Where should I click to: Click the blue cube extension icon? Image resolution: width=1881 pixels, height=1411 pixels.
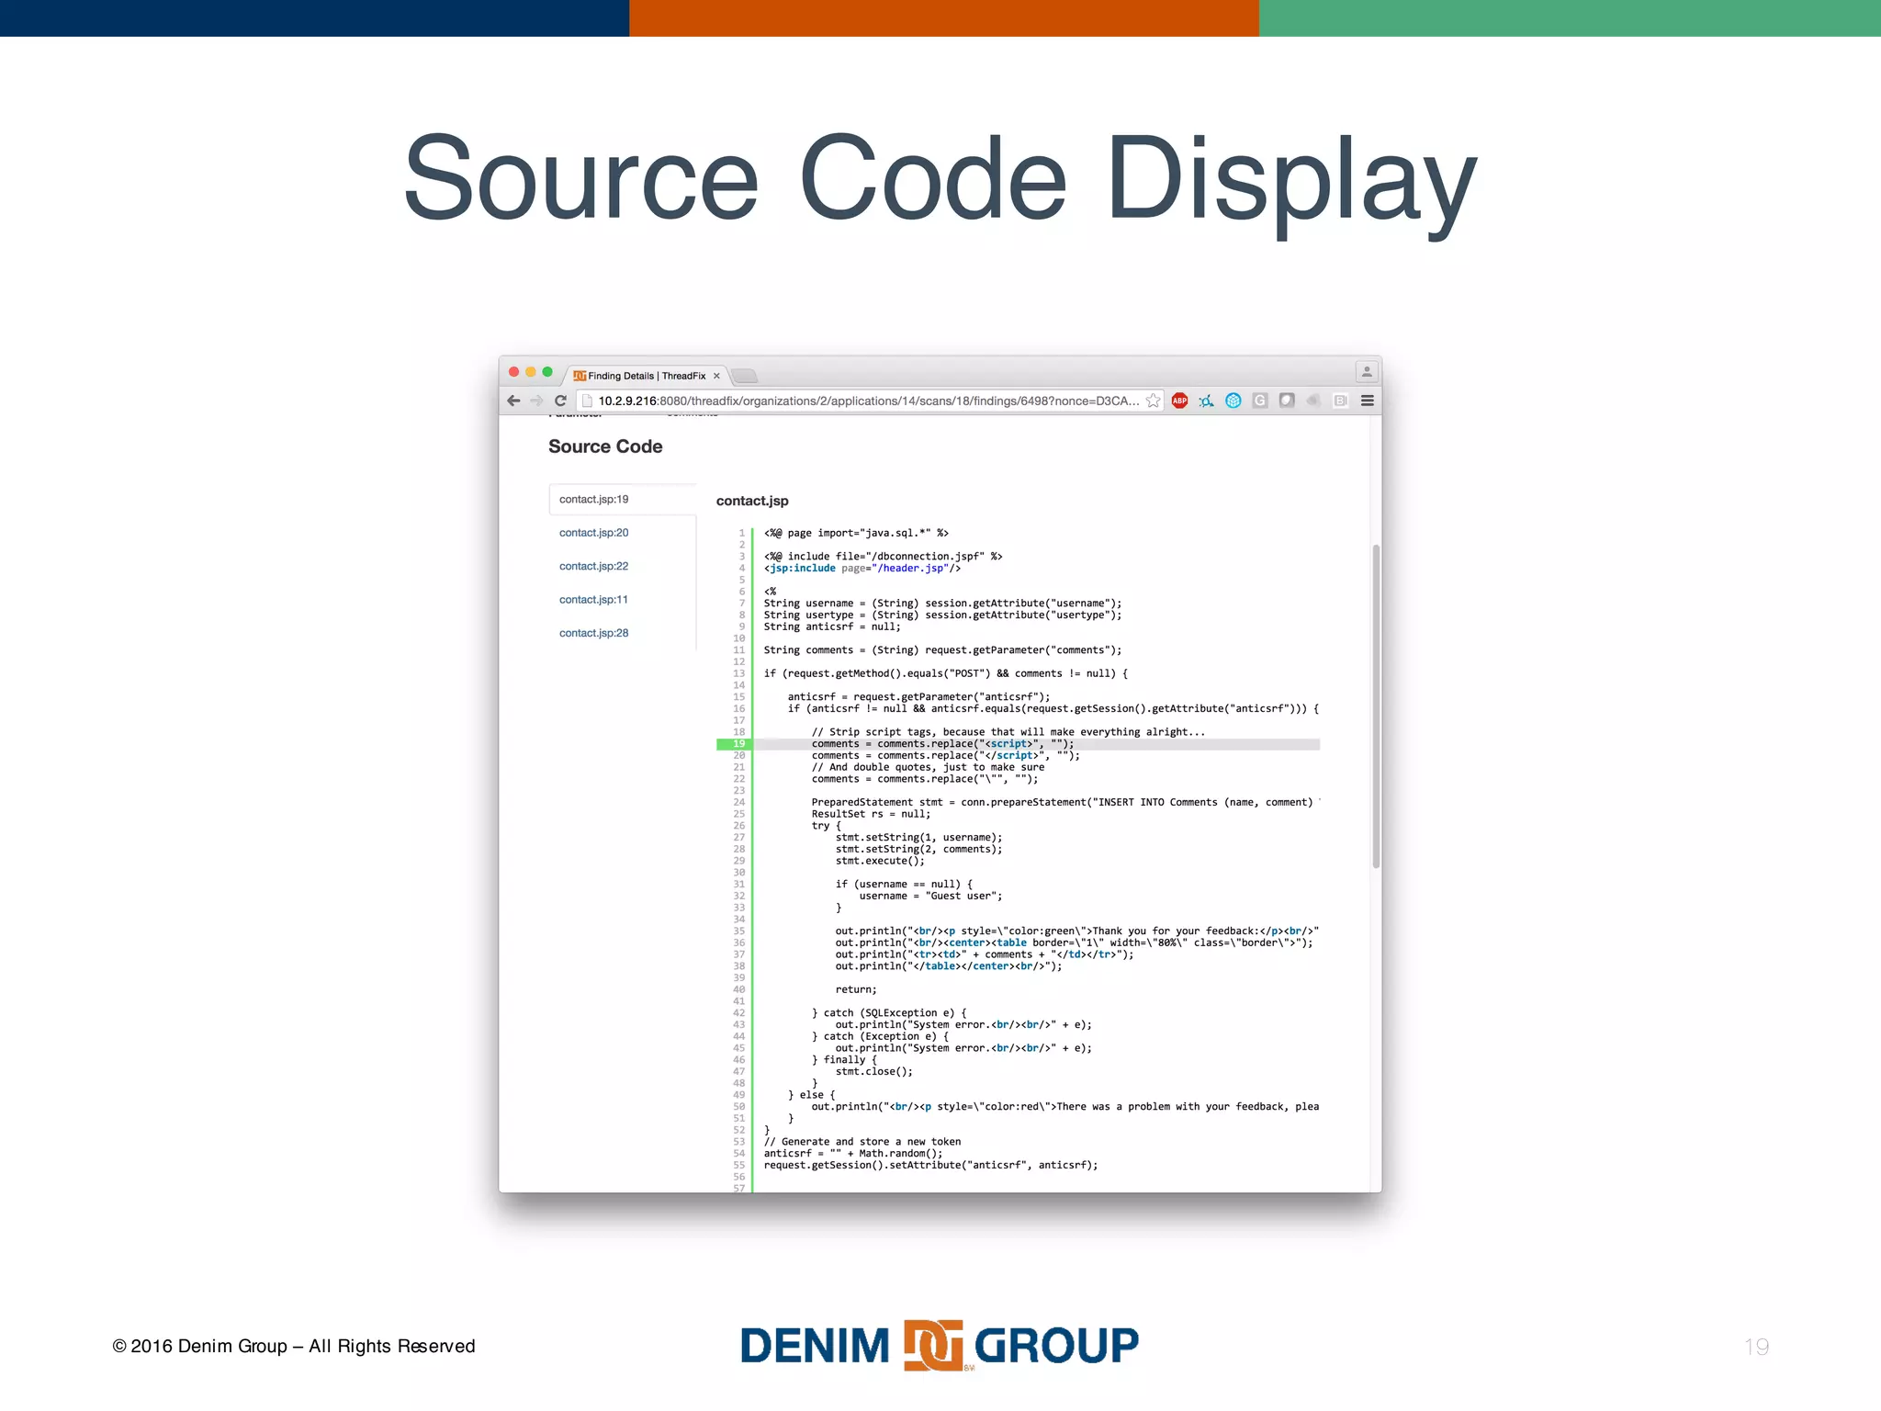(x=1233, y=401)
